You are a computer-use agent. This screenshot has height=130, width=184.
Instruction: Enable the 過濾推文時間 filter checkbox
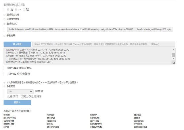click(x=5, y=19)
